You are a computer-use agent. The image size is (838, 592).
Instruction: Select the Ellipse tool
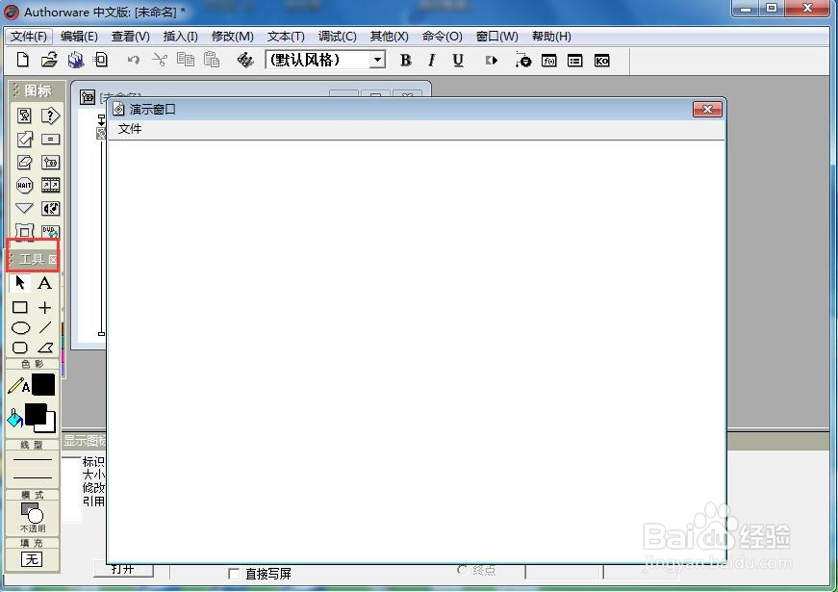tap(21, 328)
